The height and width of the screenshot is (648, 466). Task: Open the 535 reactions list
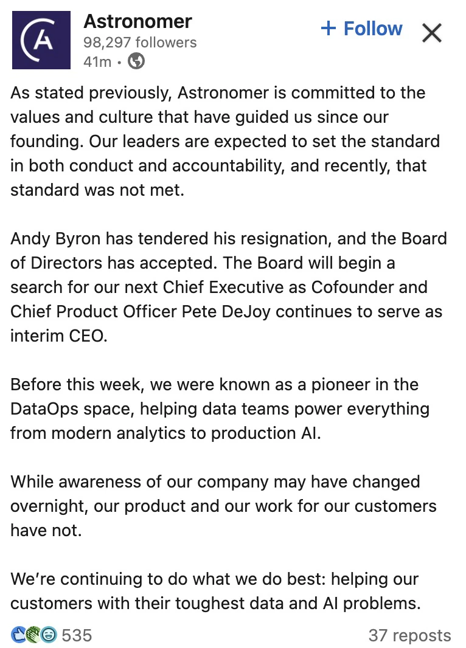point(77,635)
